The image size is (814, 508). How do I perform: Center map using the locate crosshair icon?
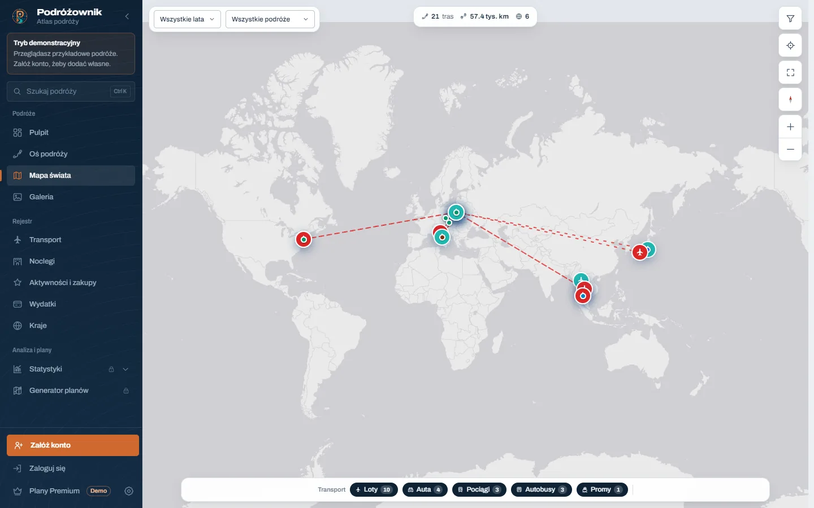click(790, 46)
